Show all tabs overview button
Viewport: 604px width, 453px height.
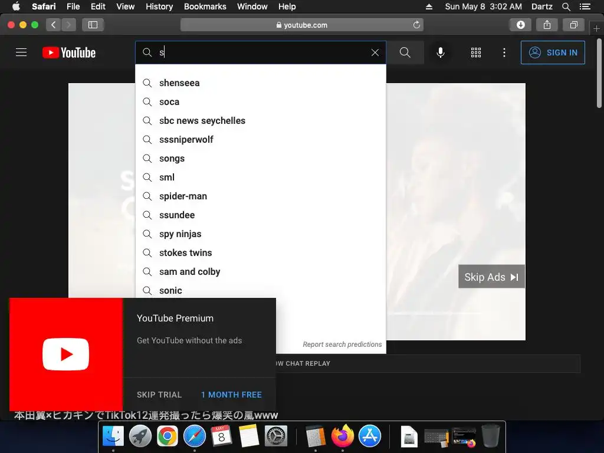click(x=573, y=25)
